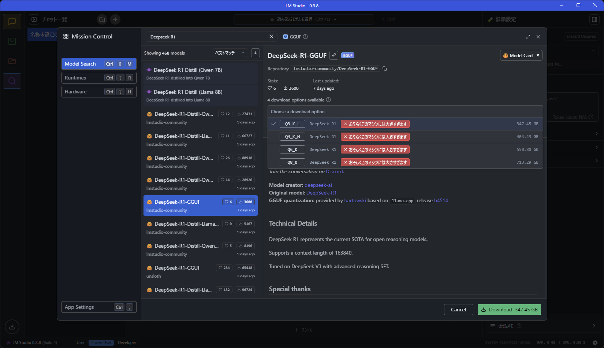Copy the repository name using the copy icon
This screenshot has width=604, height=348.
pos(385,68)
